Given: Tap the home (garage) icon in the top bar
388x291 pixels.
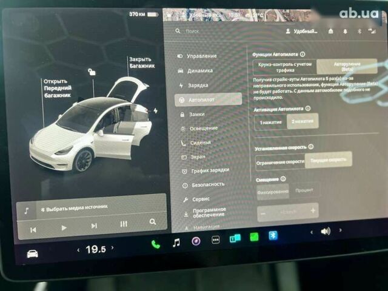Looking at the screenshot, I should tap(330, 31).
